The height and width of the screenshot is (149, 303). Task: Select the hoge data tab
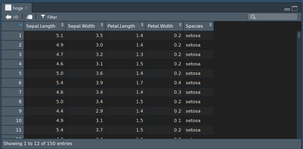pyautogui.click(x=18, y=8)
